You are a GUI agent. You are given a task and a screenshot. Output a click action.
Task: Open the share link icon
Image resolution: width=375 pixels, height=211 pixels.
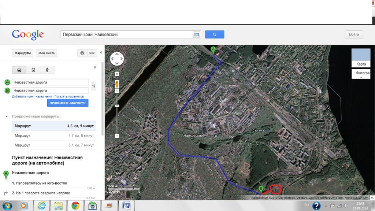(x=92, y=53)
